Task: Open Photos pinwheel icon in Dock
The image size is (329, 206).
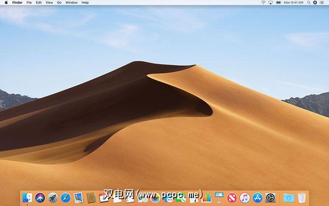Action: tap(155, 198)
